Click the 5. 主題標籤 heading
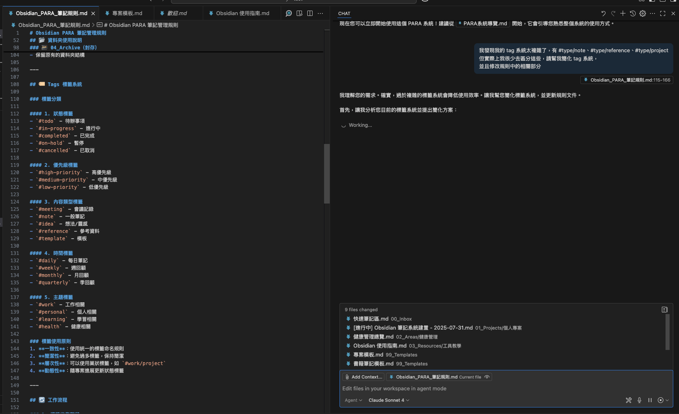The height and width of the screenshot is (414, 679). coord(51,297)
